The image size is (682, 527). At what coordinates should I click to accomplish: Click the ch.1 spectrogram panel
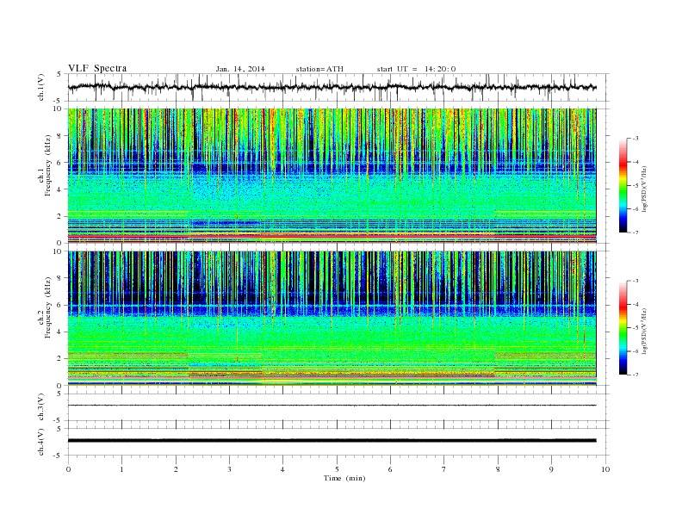(x=332, y=176)
